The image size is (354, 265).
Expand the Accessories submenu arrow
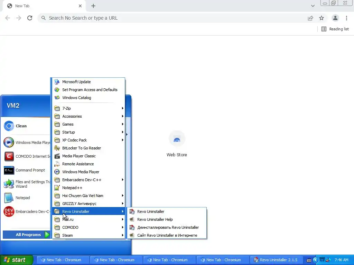(123, 116)
